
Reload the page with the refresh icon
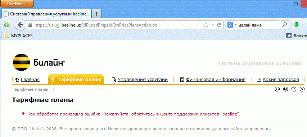[219, 25]
